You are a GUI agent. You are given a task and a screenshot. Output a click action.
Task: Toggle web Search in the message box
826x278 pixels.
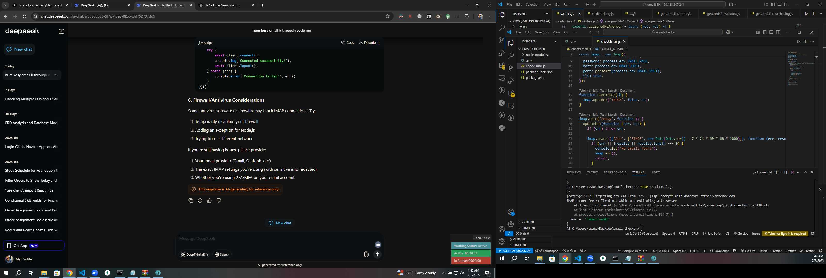point(222,255)
